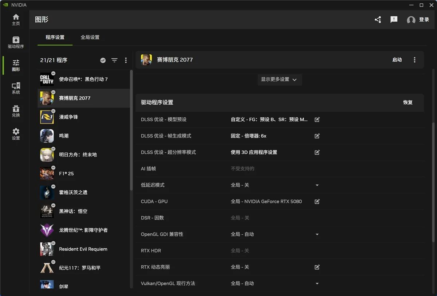Open 低延迟模式 dropdown arrow
Image resolution: width=437 pixels, height=296 pixels.
(x=317, y=185)
